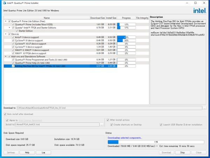
Task: Click the md5sum text in Description
Action: point(172,33)
